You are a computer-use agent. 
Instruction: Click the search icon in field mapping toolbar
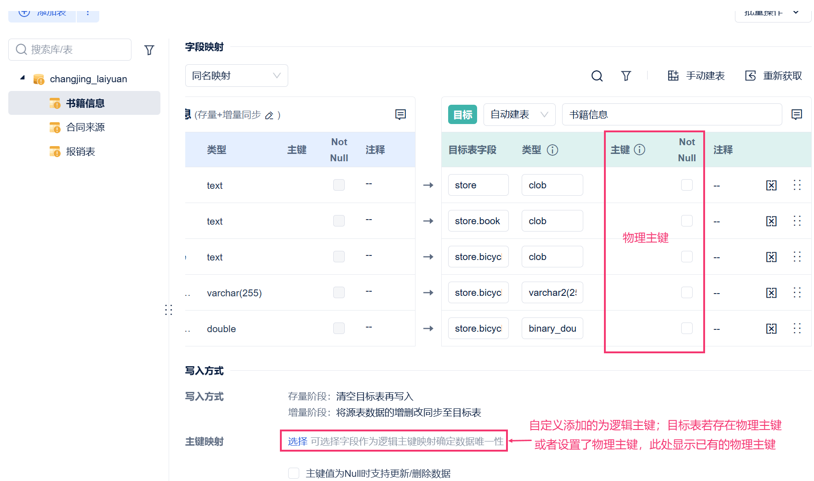pyautogui.click(x=597, y=76)
